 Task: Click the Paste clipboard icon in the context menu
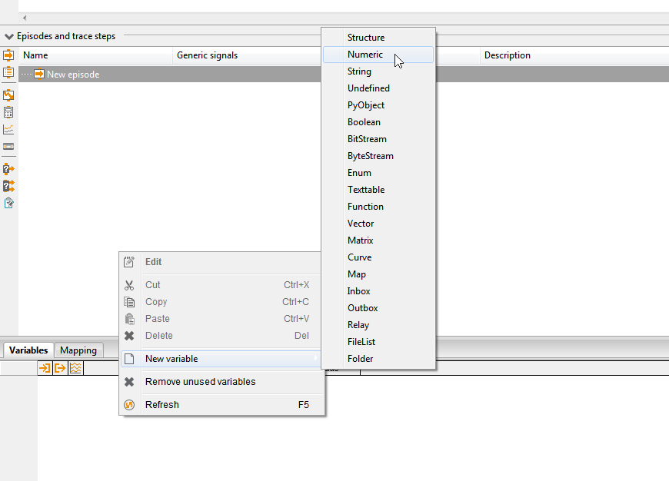129,319
